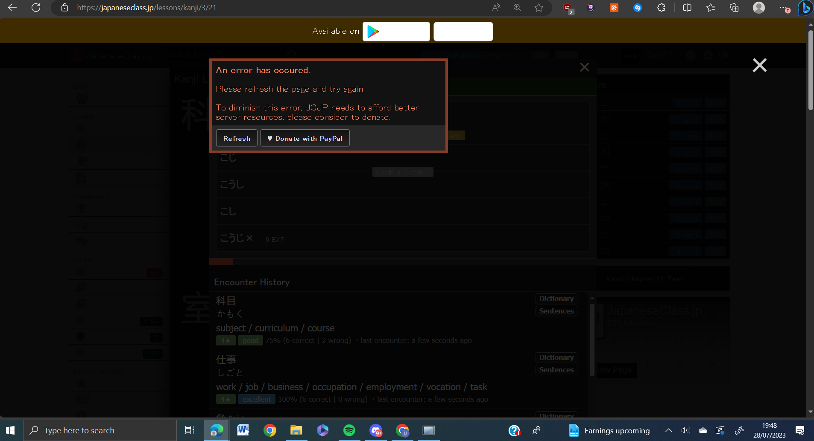
Task: Add page to favorites with star icon
Action: tap(539, 8)
